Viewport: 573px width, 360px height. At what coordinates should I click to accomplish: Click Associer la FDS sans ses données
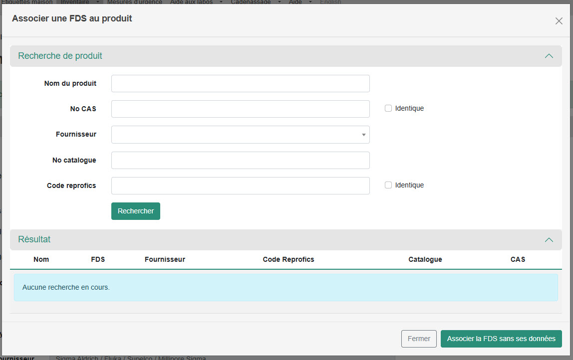pyautogui.click(x=501, y=339)
